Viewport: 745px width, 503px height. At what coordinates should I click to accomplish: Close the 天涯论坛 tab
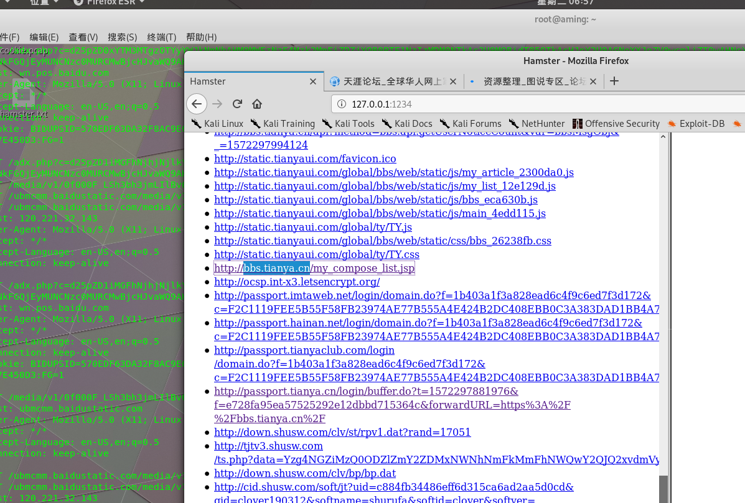click(x=453, y=81)
